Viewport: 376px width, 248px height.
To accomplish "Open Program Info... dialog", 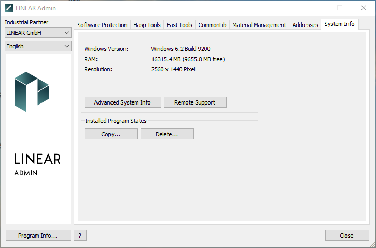I will click(x=38, y=236).
